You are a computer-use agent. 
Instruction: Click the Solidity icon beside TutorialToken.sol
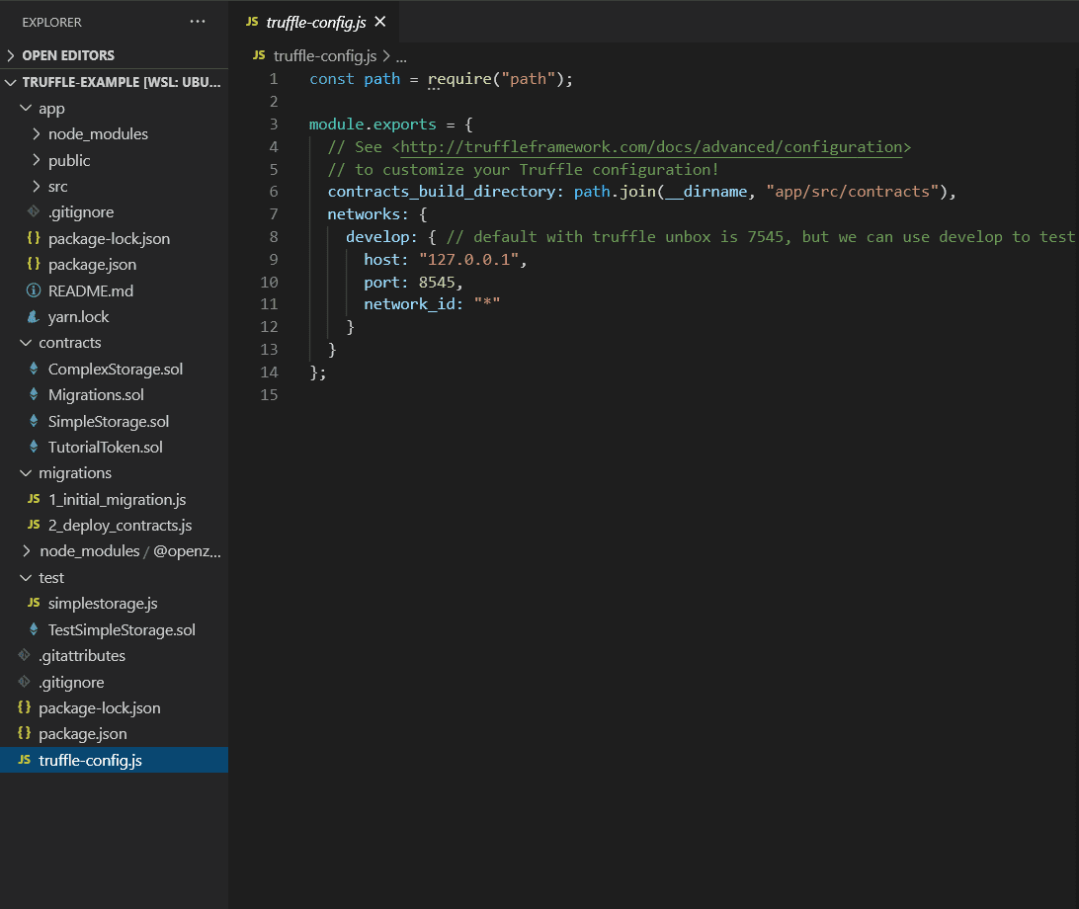point(34,448)
